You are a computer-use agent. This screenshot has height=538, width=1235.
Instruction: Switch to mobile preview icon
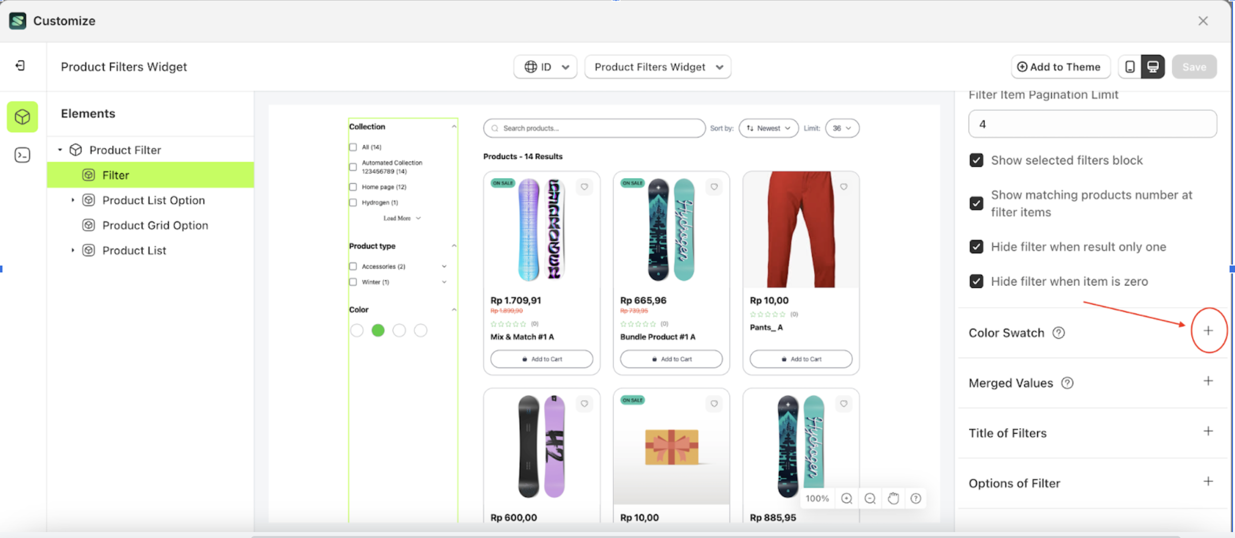1130,67
